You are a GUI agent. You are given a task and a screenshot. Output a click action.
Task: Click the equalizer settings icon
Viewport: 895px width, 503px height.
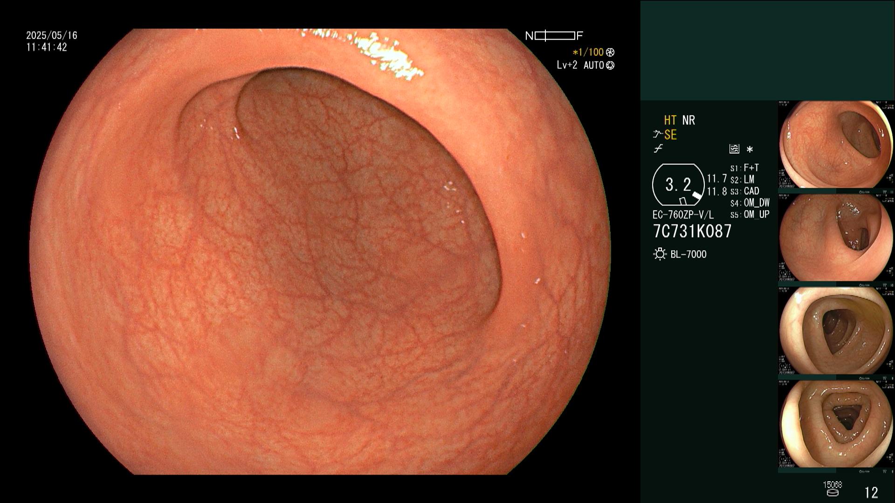click(734, 149)
